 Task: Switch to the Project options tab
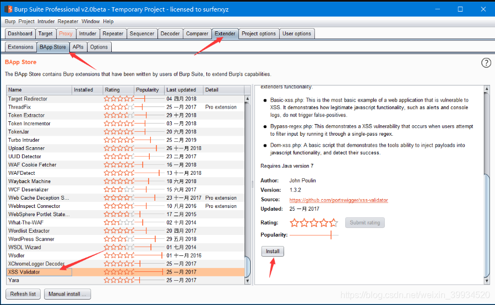click(259, 34)
